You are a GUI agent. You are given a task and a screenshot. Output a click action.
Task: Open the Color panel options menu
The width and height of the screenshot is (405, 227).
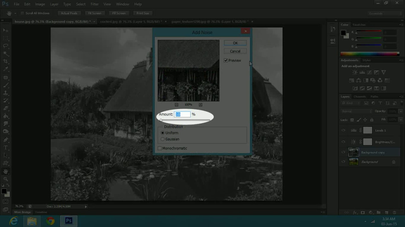click(401, 25)
